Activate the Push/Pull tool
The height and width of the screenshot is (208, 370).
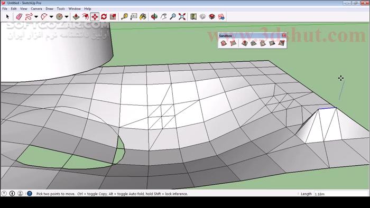coord(76,17)
